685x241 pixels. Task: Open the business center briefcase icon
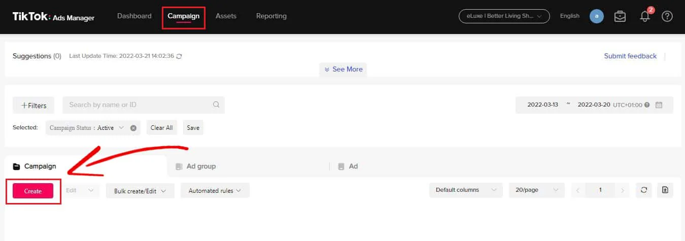[x=620, y=16]
